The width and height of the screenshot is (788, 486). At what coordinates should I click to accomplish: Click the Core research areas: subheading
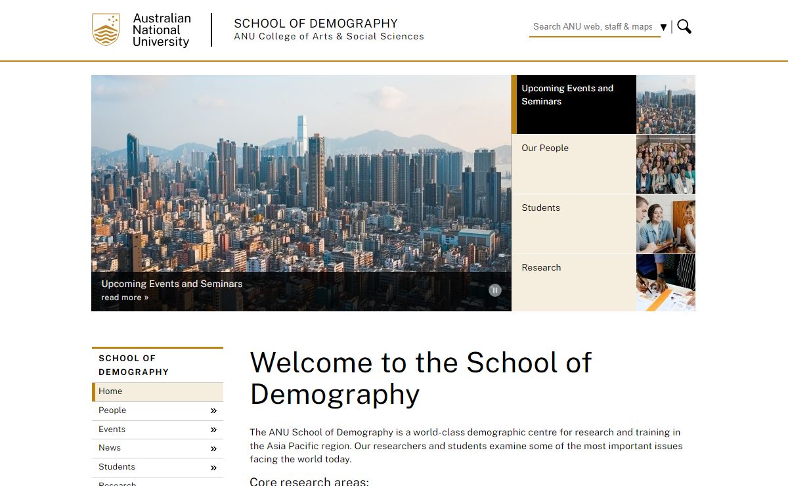309,481
